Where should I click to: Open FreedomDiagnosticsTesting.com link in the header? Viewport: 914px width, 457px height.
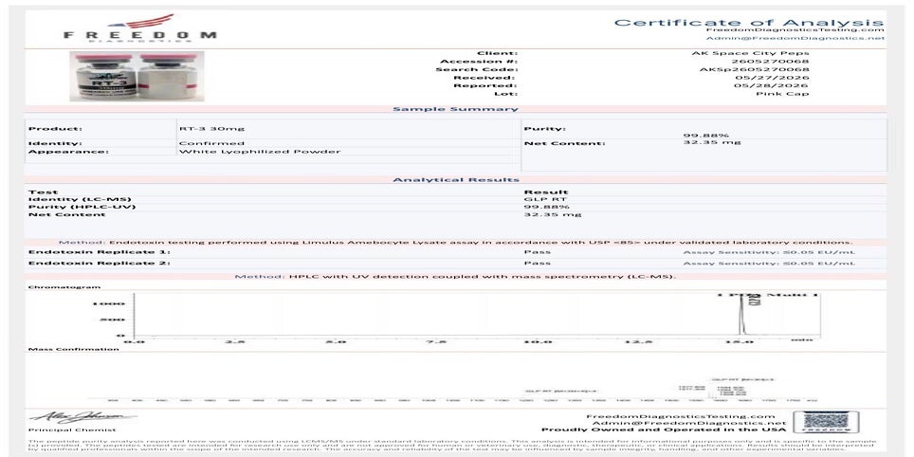795,29
